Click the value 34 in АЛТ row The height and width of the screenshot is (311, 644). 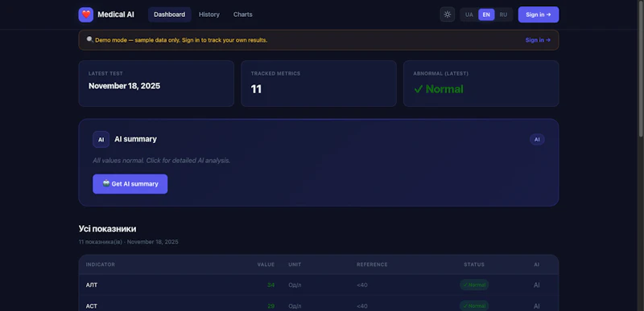270,285
